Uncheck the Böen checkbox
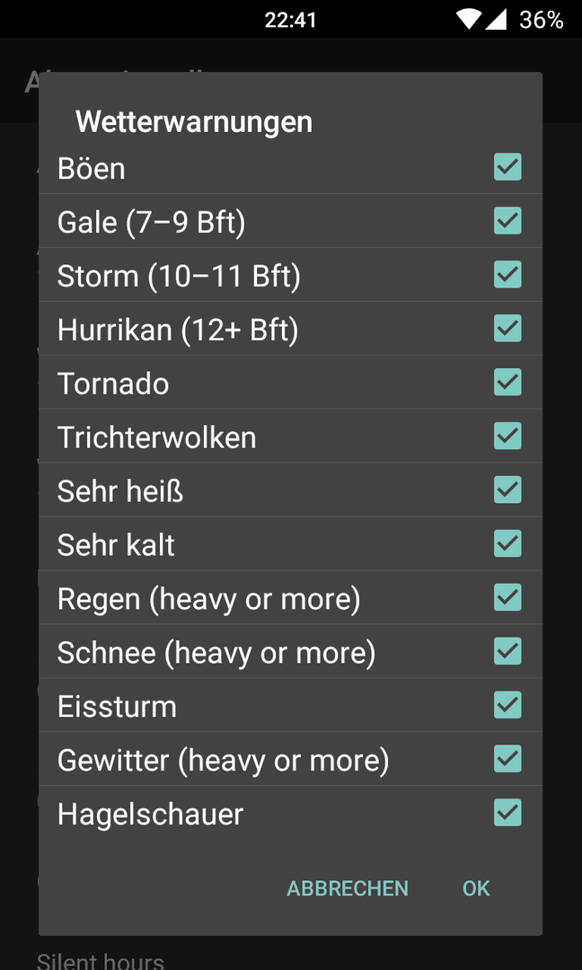This screenshot has width=582, height=970. [x=507, y=167]
